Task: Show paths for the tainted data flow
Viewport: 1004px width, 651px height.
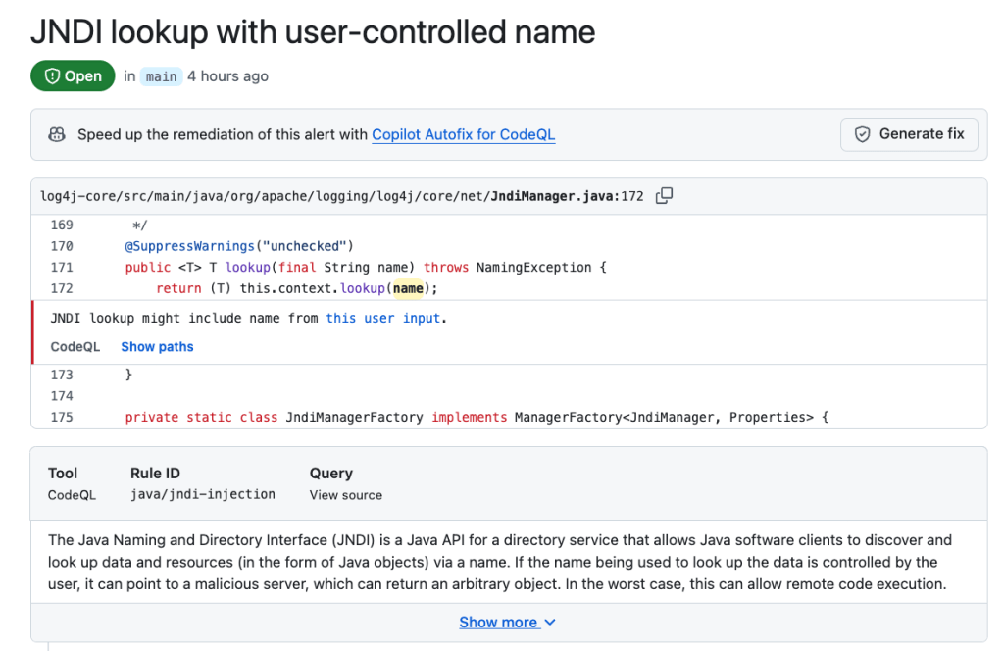Action: pyautogui.click(x=156, y=346)
